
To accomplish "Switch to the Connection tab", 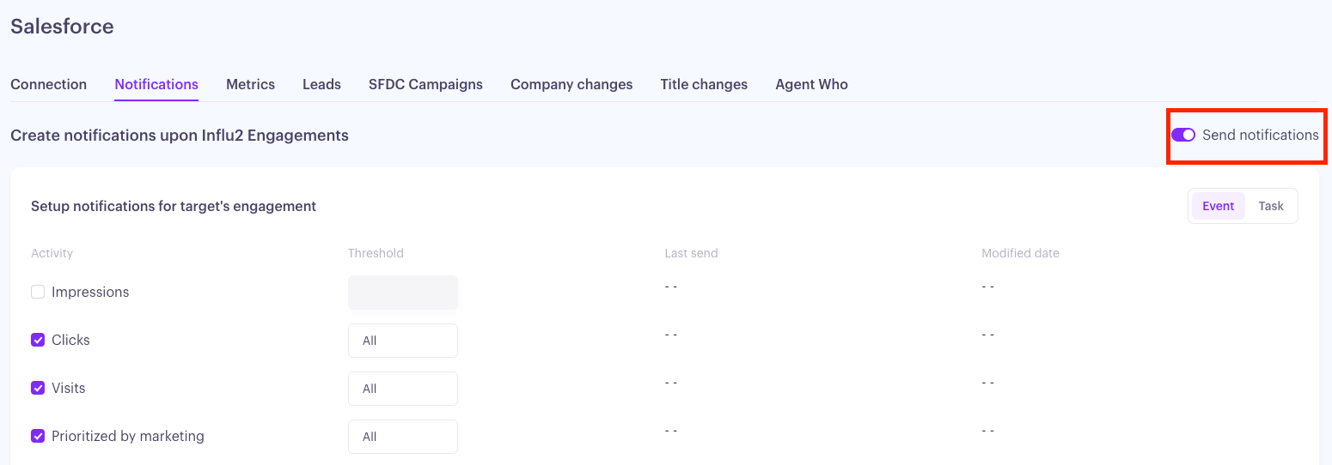I will (x=48, y=84).
